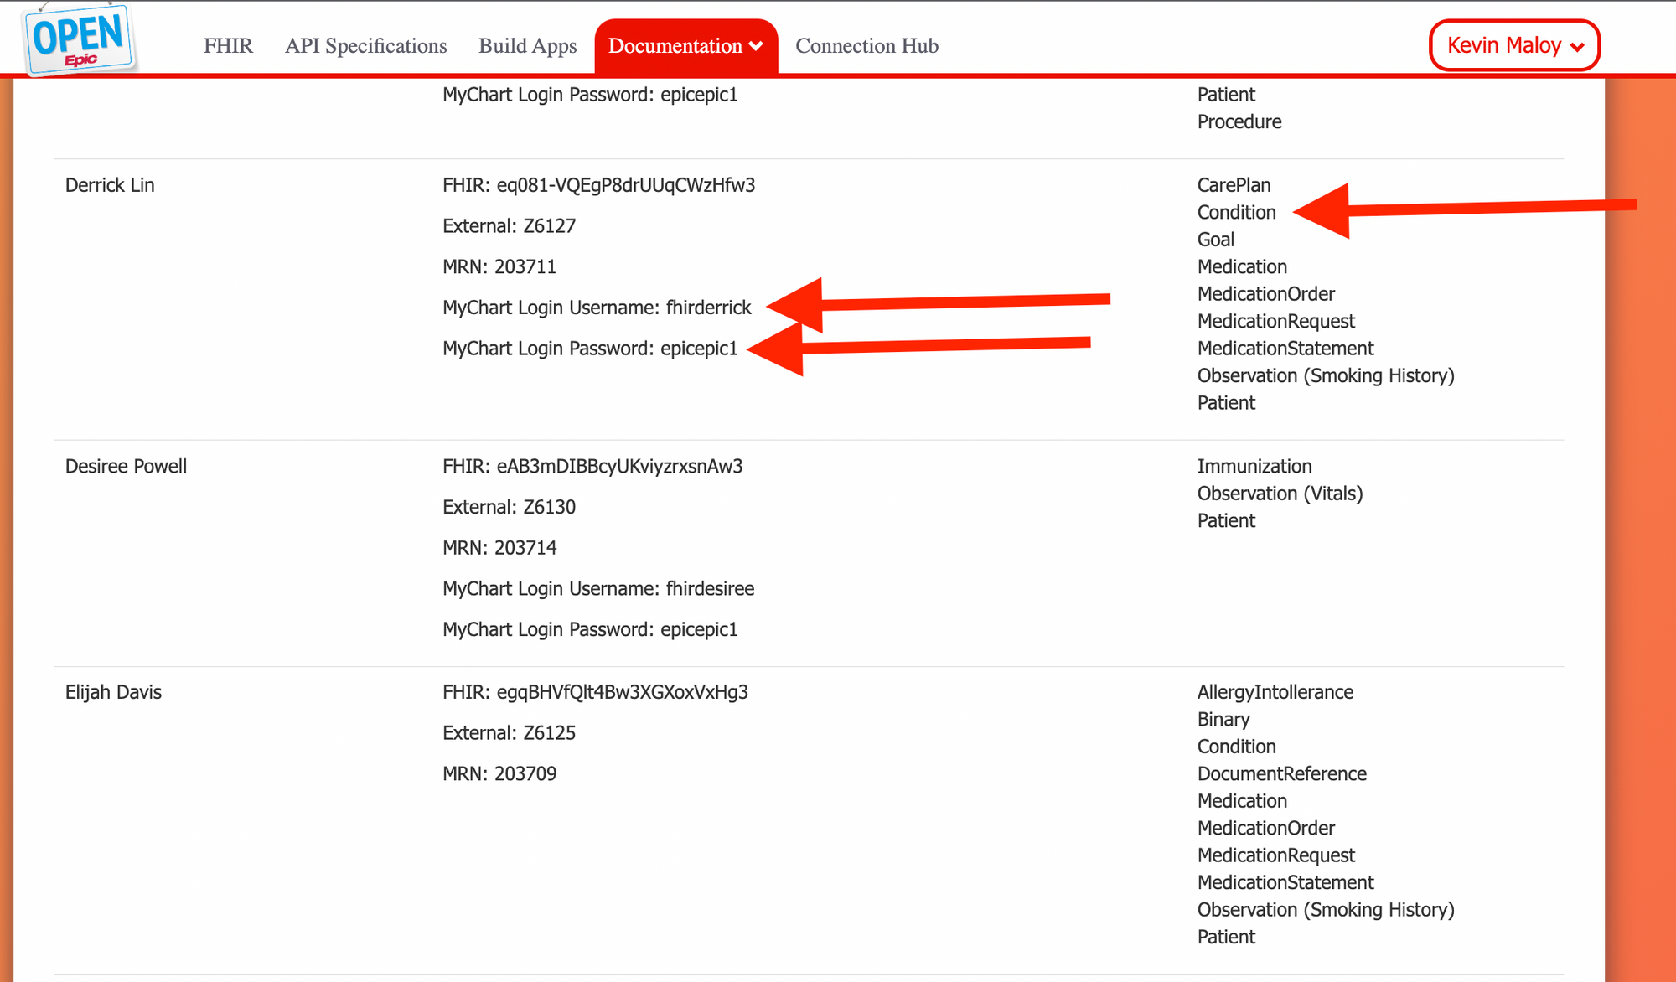Select FHIR ID eAB3mDIBBcyUKviyzrxsnAw3
The height and width of the screenshot is (982, 1676).
592,466
